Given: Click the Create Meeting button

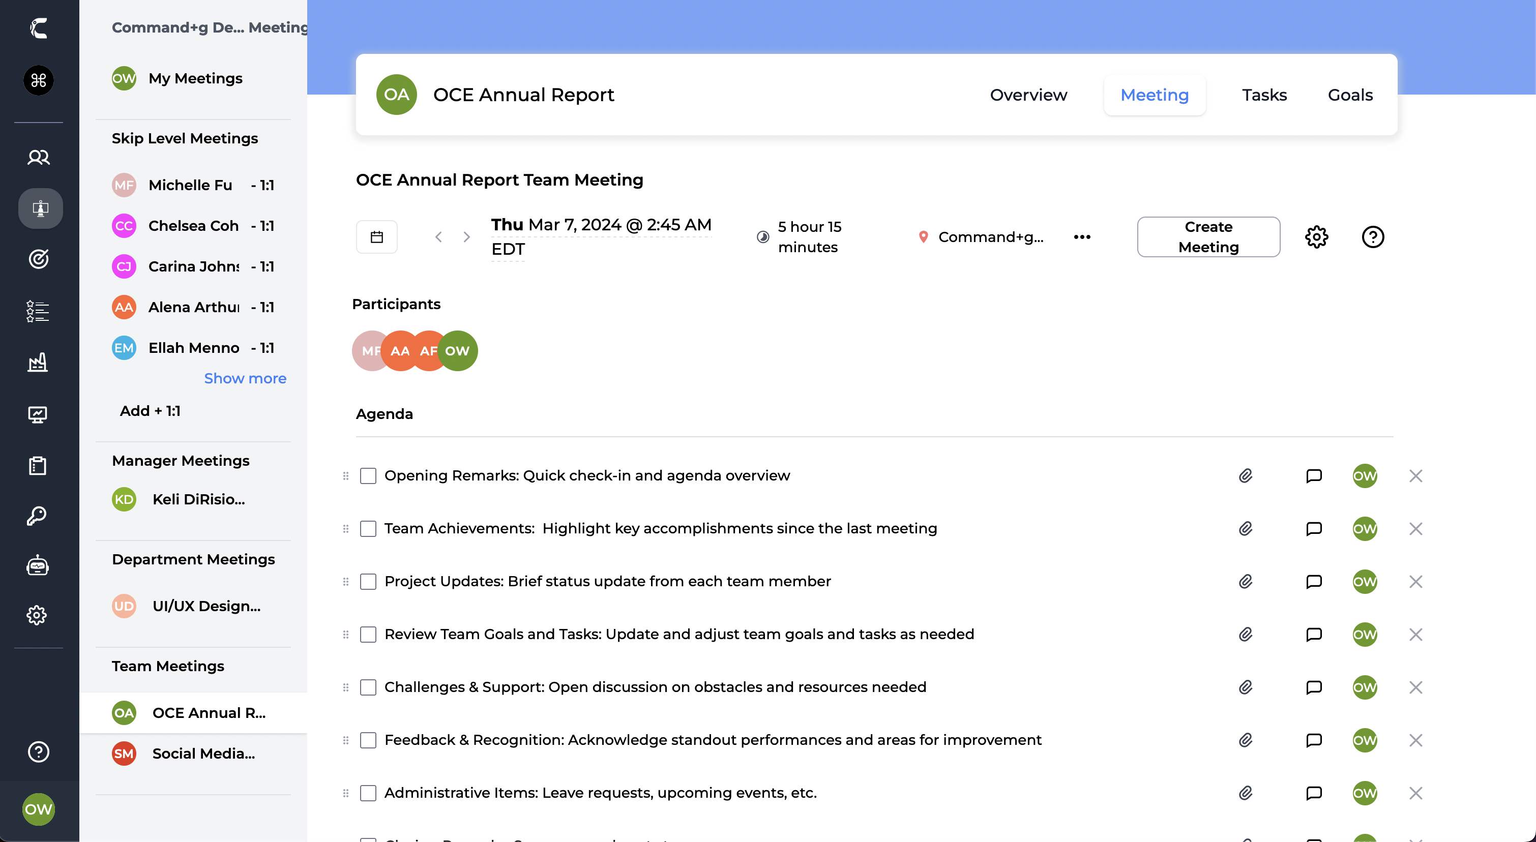Looking at the screenshot, I should [1207, 236].
